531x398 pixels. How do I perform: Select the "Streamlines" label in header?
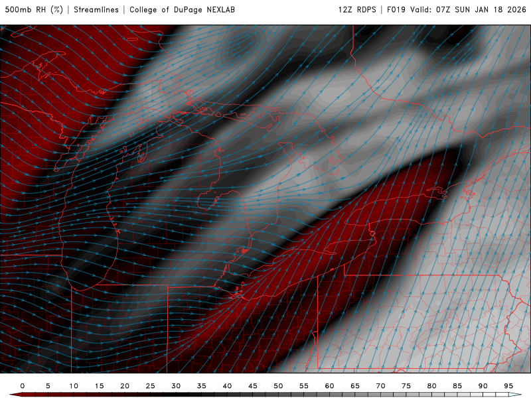[x=96, y=9]
